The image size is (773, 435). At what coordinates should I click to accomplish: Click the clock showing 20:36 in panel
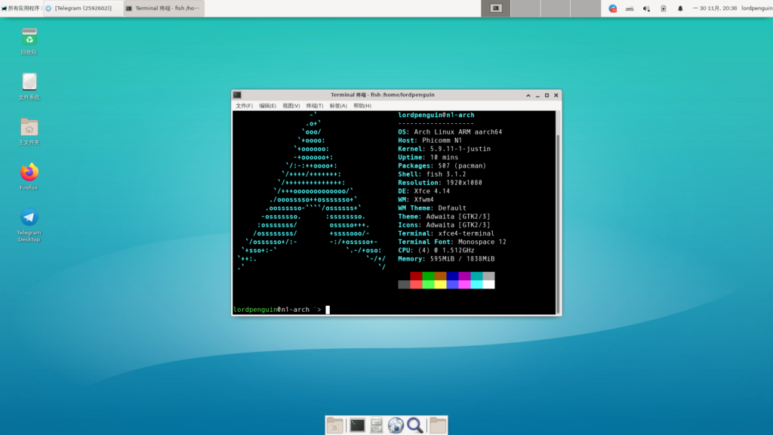tap(715, 8)
